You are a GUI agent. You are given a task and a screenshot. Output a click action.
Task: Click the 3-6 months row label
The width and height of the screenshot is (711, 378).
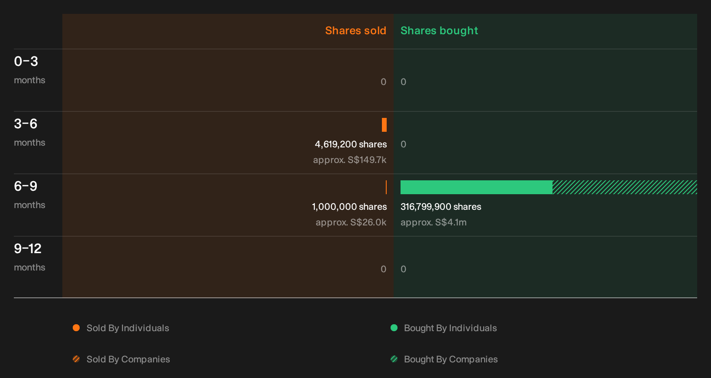coord(29,132)
